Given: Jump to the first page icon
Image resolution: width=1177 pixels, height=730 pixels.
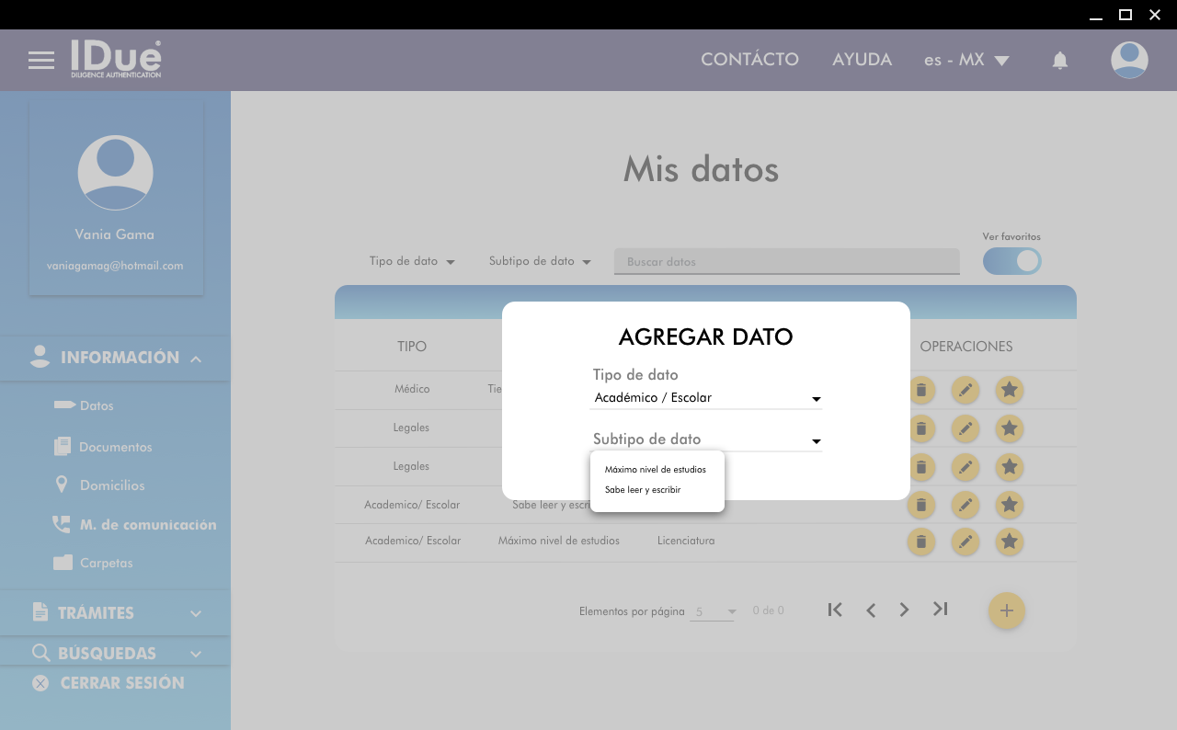Looking at the screenshot, I should pos(835,610).
